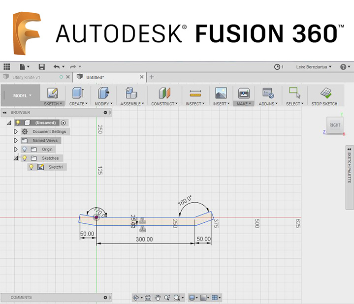Viewport: 354px width, 304px height.
Task: Click the Press Pull icon under Modify
Action: (103, 93)
